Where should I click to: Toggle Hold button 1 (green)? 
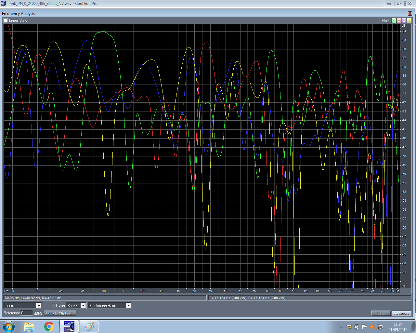point(394,20)
